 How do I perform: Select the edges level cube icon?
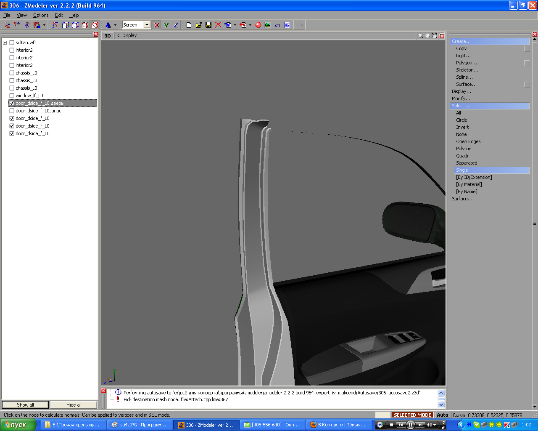coord(75,25)
